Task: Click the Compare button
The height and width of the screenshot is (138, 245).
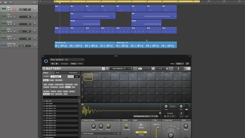Action: 64,64
